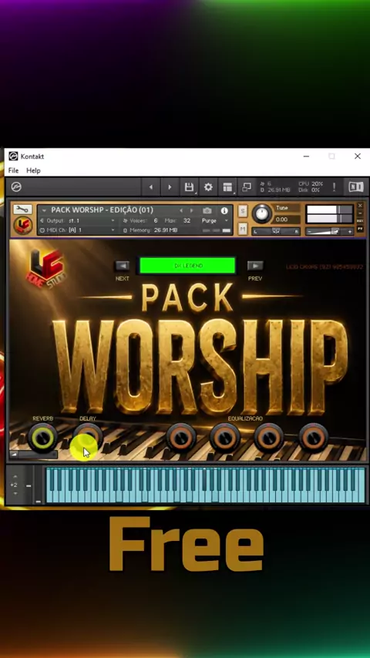This screenshot has height=658, width=370.
Task: Show instrument info with the i icon
Action: [x=224, y=210]
